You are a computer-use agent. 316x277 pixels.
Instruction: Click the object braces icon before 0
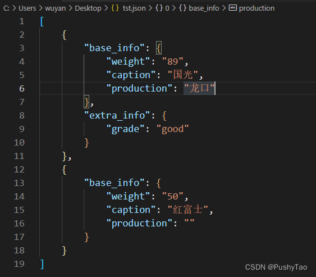point(159,8)
